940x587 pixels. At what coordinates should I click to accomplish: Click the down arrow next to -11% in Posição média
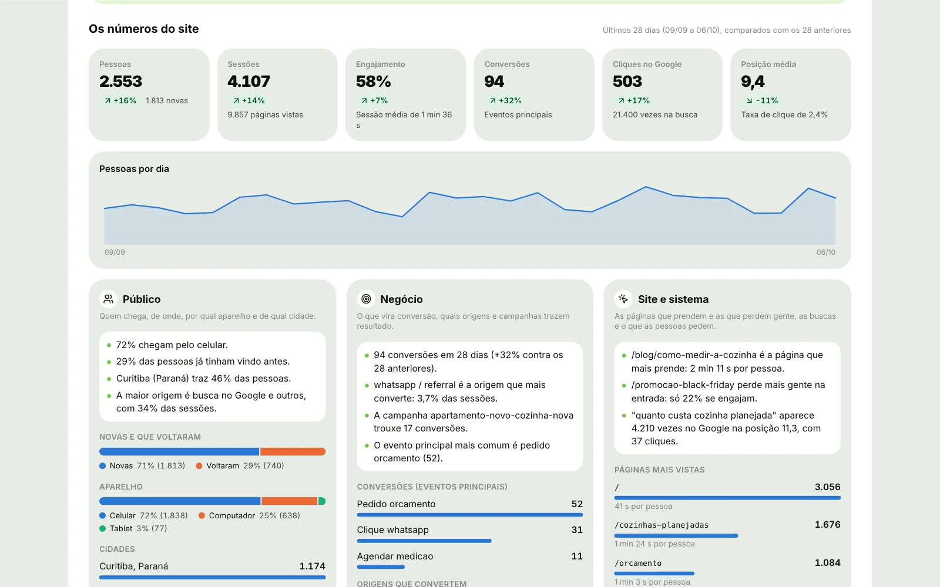click(x=750, y=101)
